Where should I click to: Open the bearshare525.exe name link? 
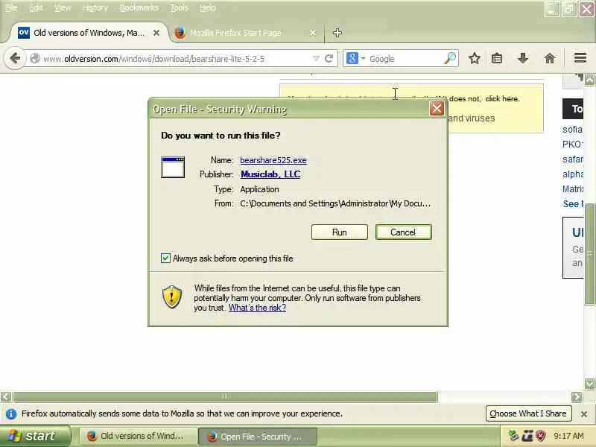pyautogui.click(x=273, y=160)
